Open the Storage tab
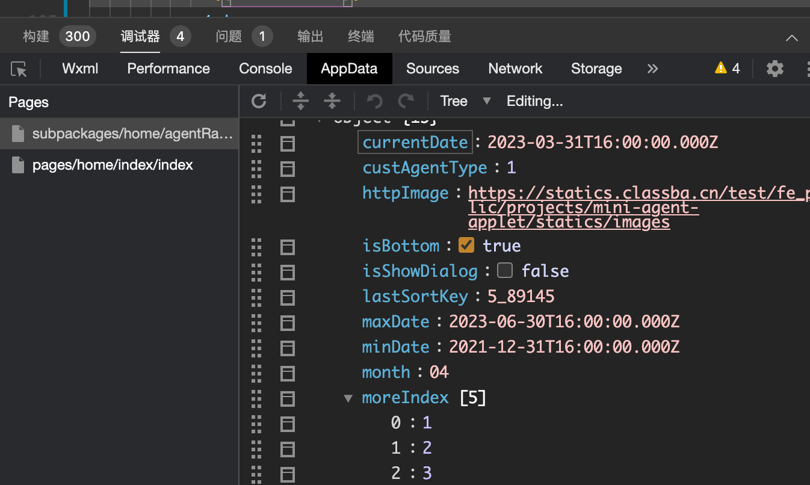Viewport: 810px width, 485px height. (596, 69)
